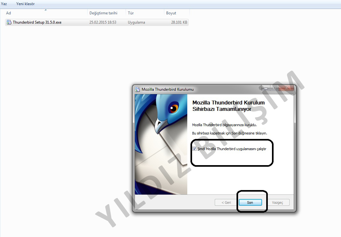
Task: Click Yeni klasör in the toolbar
Action: coord(26,4)
